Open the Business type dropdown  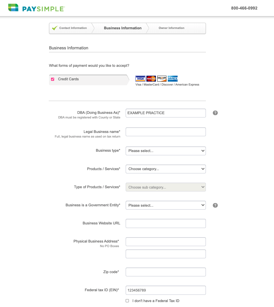[166, 151]
